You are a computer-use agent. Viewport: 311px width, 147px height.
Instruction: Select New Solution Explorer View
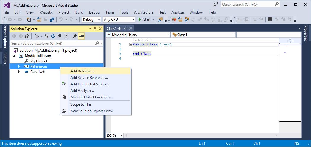pyautogui.click(x=95, y=111)
